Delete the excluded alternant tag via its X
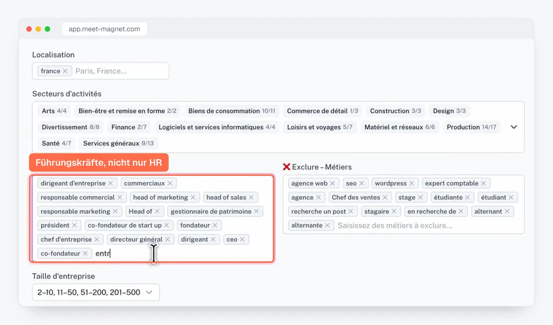Screen dimensions: 553x325 (507, 211)
